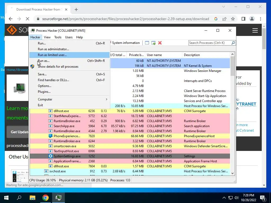Select the RuntimeBroker.exe PID 452 row
Viewport: 271px width, 203px height.
[x=130, y=121]
